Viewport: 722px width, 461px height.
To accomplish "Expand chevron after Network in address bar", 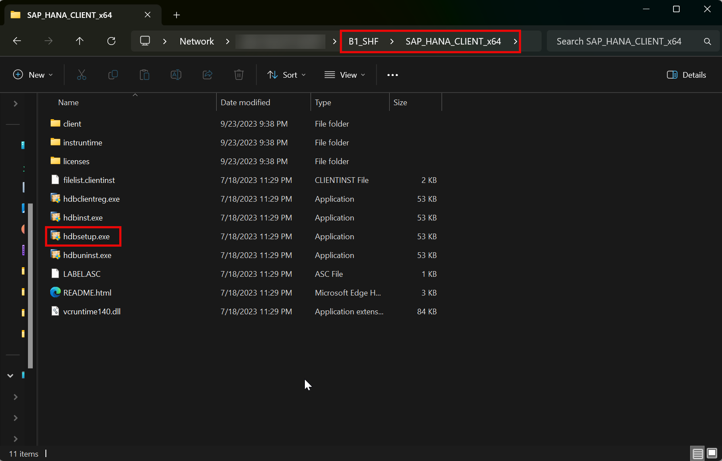I will [228, 41].
